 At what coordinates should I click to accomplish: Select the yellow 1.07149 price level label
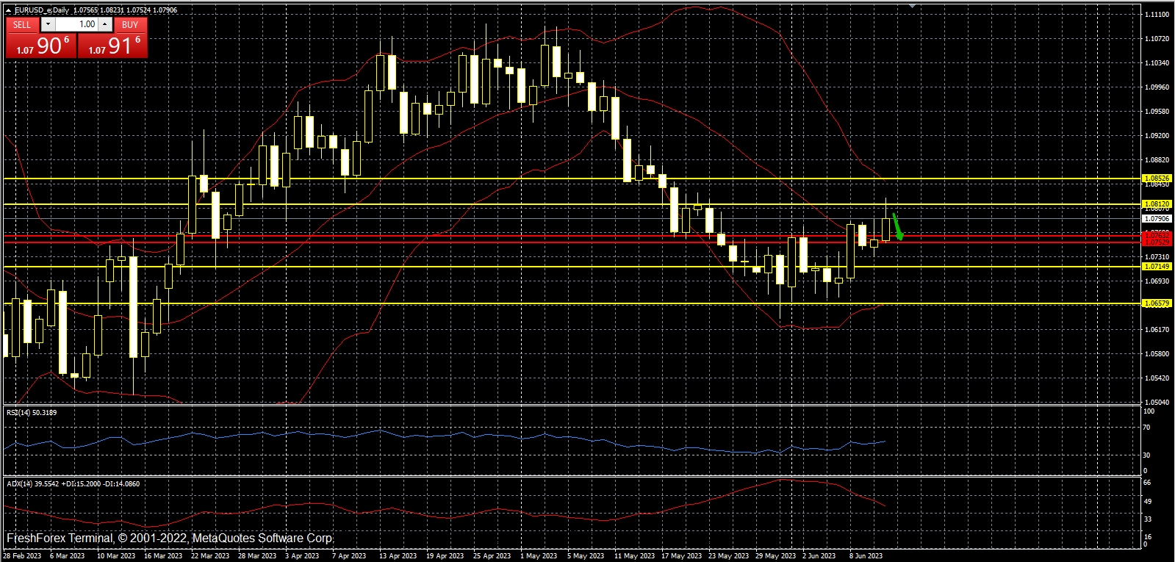[x=1157, y=267]
